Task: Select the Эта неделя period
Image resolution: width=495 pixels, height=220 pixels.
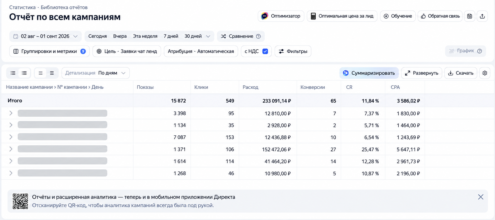Action: 145,36
